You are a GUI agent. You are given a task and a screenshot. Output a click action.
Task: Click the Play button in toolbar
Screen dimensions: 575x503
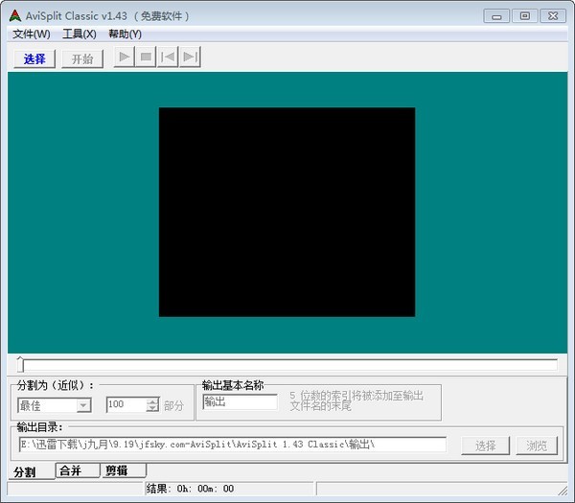click(125, 57)
